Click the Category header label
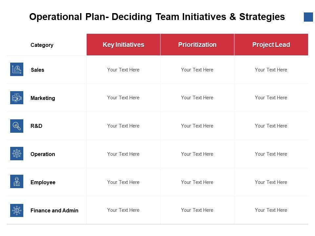 [42, 45]
